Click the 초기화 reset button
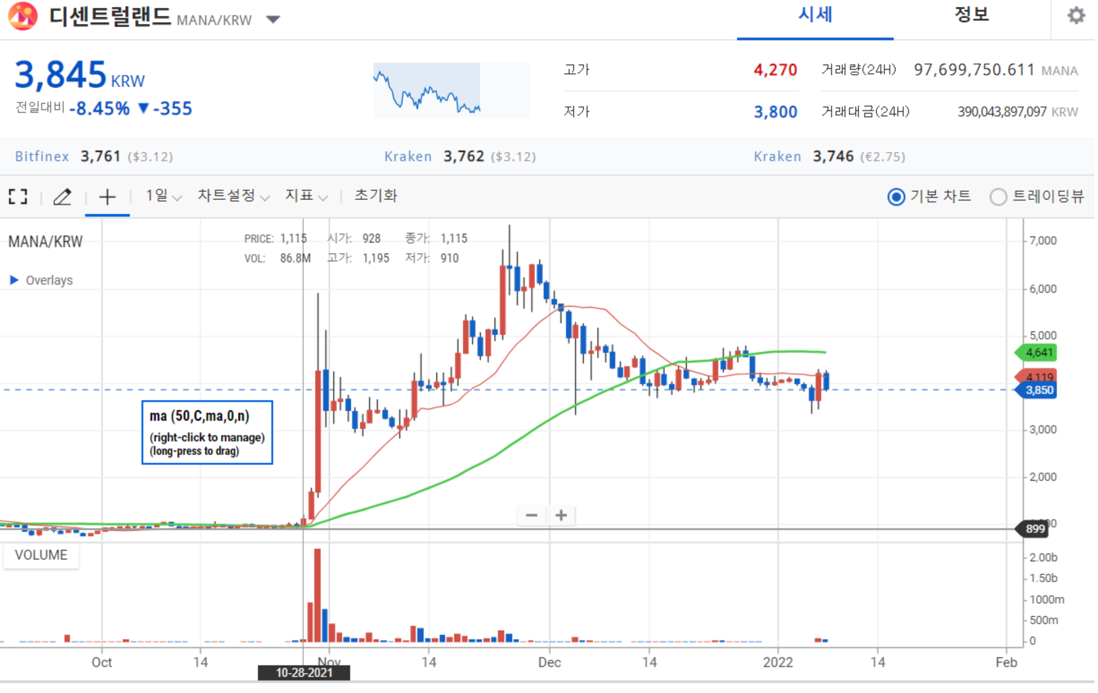This screenshot has height=693, width=1098. [x=377, y=196]
